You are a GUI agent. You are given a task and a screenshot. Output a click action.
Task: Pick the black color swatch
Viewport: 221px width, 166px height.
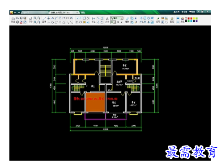186,21
